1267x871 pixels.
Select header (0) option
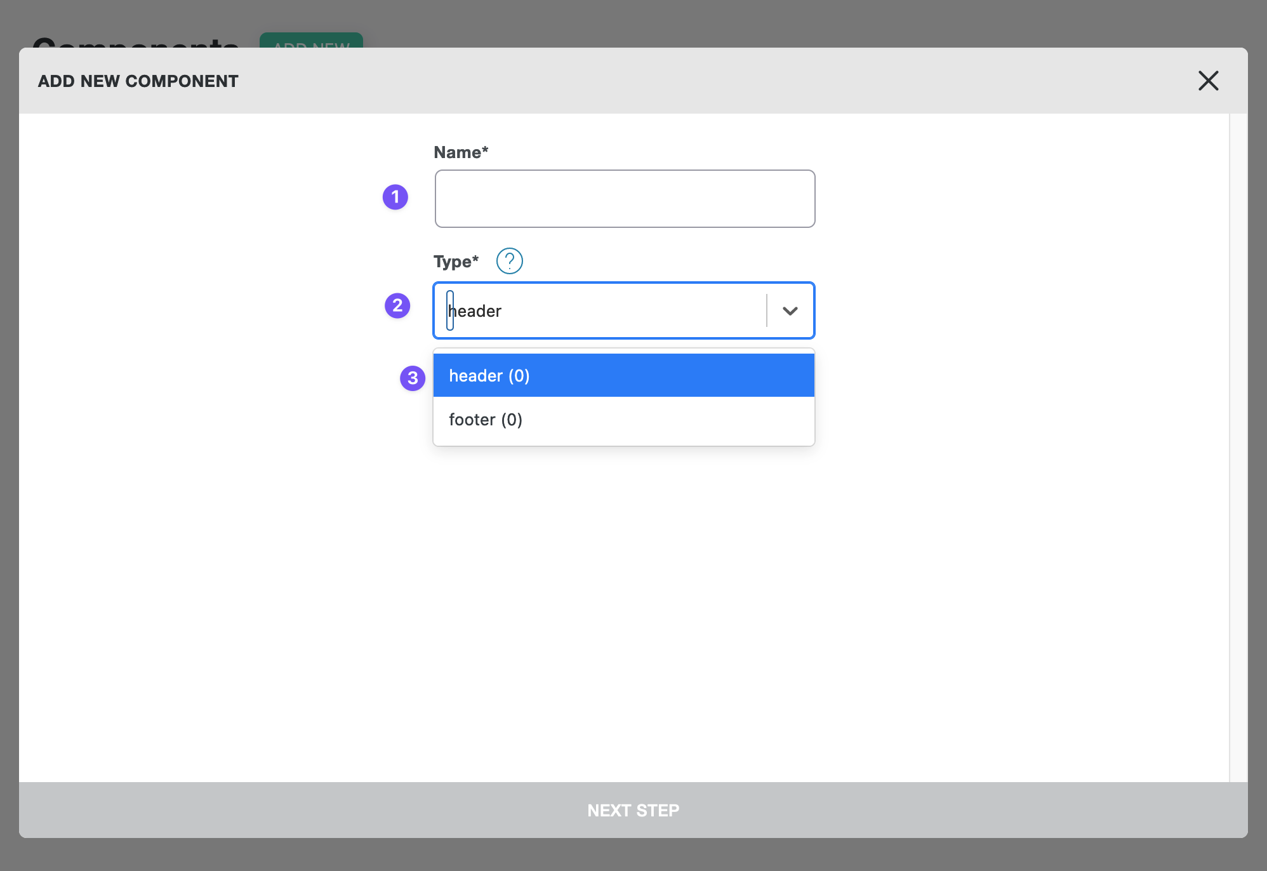[x=625, y=375]
